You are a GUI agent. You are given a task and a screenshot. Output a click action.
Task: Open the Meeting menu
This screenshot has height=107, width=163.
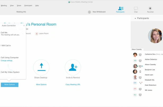tap(4, 6)
